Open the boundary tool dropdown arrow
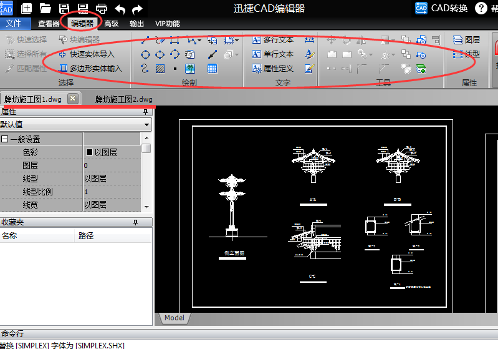Image resolution: width=498 pixels, height=349 pixels. 237,41
